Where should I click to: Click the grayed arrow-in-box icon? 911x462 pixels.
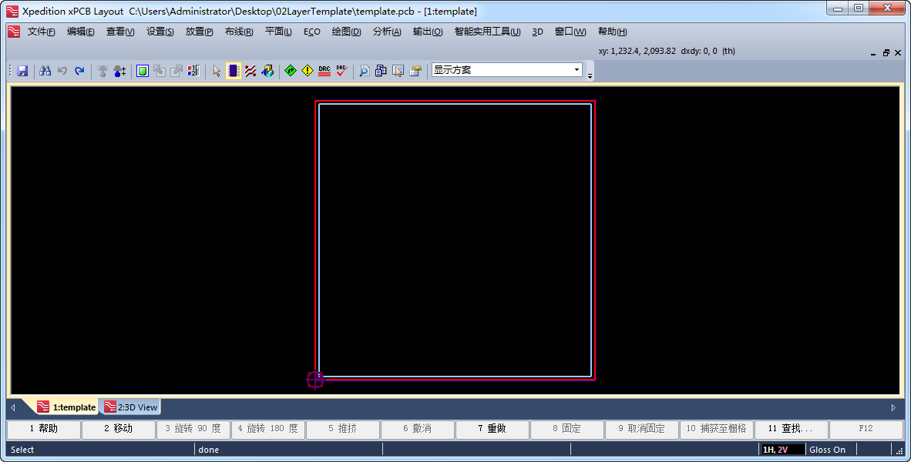click(x=160, y=71)
